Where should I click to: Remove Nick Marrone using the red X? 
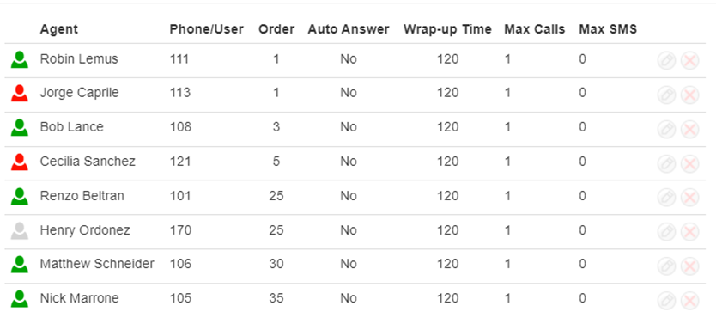689,301
